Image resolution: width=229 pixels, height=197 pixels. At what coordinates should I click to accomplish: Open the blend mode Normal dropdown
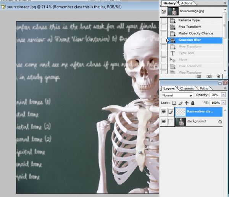177,95
